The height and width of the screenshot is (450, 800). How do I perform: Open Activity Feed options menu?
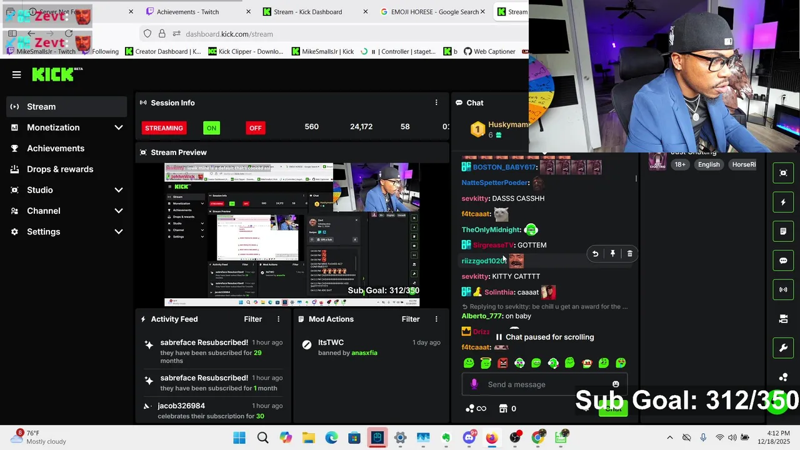point(279,319)
